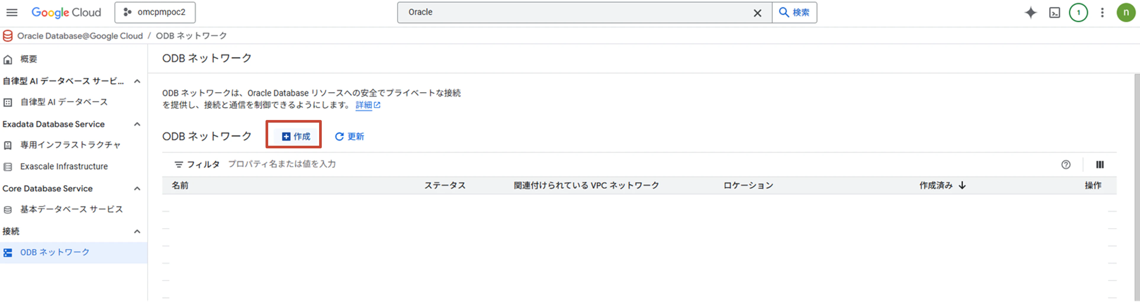
Task: Click the Google Cloud logo
Action: (66, 12)
